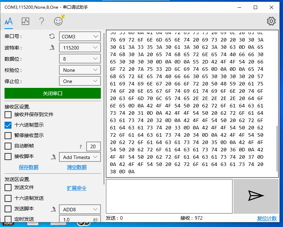The width and height of the screenshot is (283, 227).
Task: Click the receive area vertical scrollbar
Action: click(x=277, y=149)
